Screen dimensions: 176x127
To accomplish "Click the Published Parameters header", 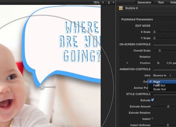I will point(137,19).
